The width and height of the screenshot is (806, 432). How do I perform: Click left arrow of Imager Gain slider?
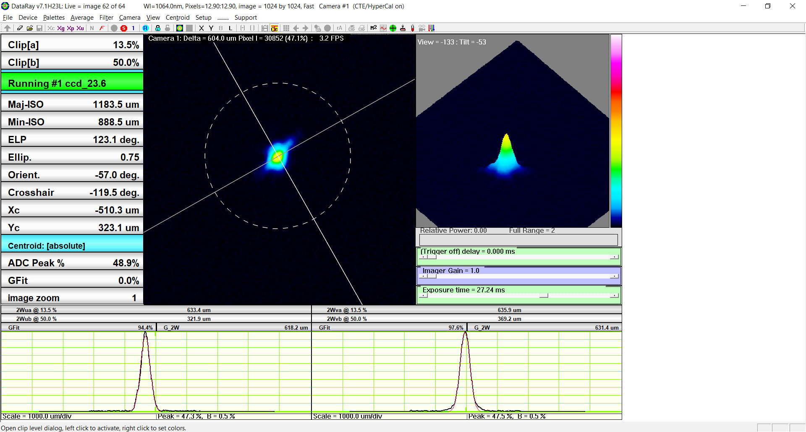424,276
